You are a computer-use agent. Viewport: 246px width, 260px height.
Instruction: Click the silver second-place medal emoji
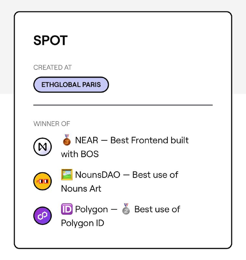[x=126, y=209]
